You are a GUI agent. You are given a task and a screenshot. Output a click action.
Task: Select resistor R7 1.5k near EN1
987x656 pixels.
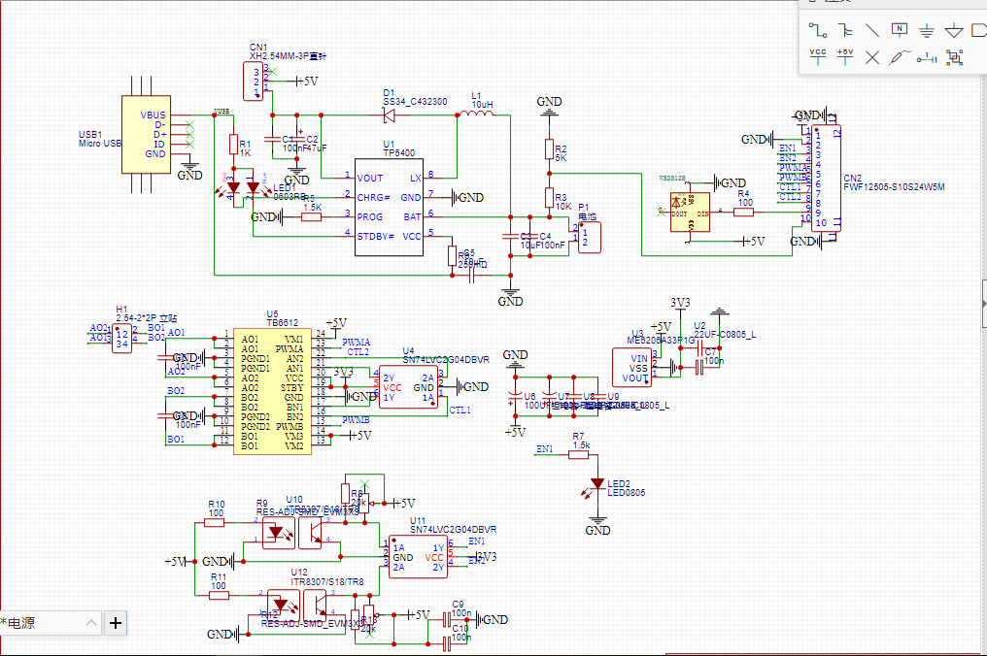click(578, 454)
